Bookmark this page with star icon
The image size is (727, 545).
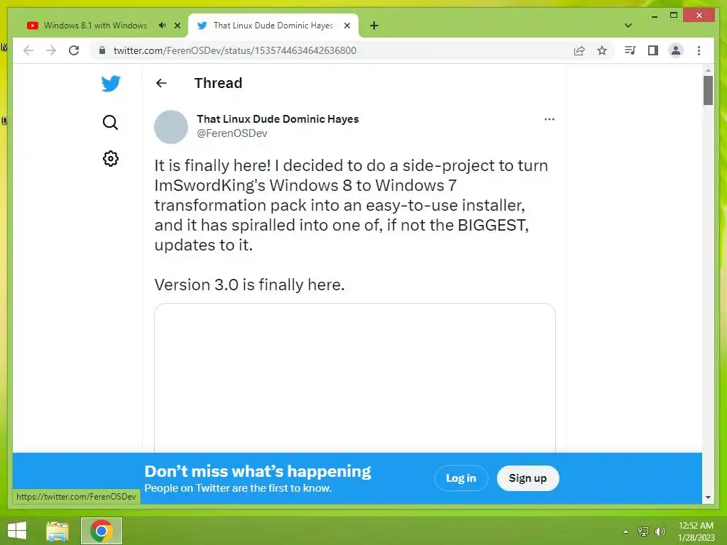(x=602, y=50)
